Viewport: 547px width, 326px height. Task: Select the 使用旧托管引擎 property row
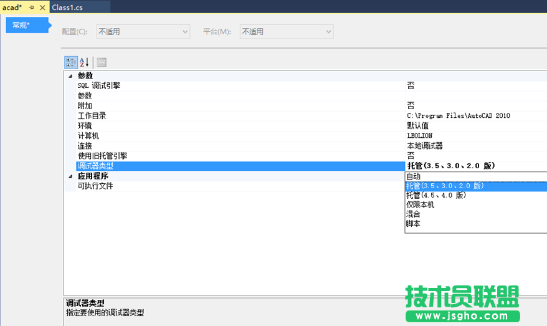[240, 156]
